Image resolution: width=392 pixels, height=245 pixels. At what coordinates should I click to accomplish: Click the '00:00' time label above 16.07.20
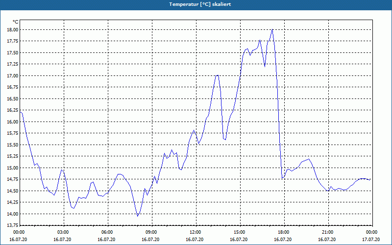pos(18,232)
